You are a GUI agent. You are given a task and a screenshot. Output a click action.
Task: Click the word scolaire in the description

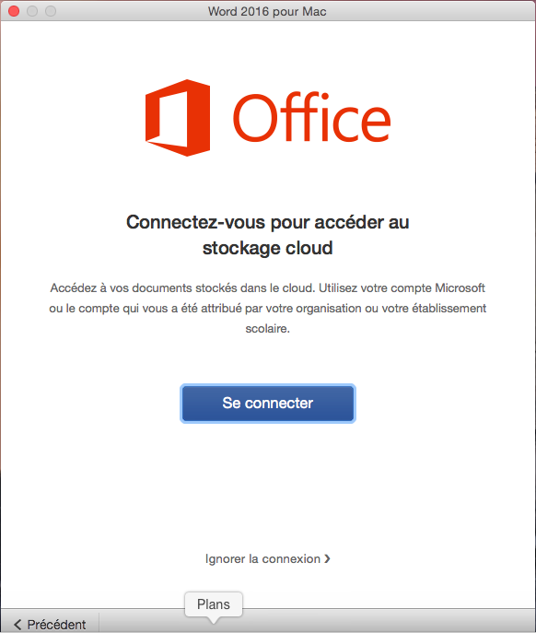coord(268,328)
